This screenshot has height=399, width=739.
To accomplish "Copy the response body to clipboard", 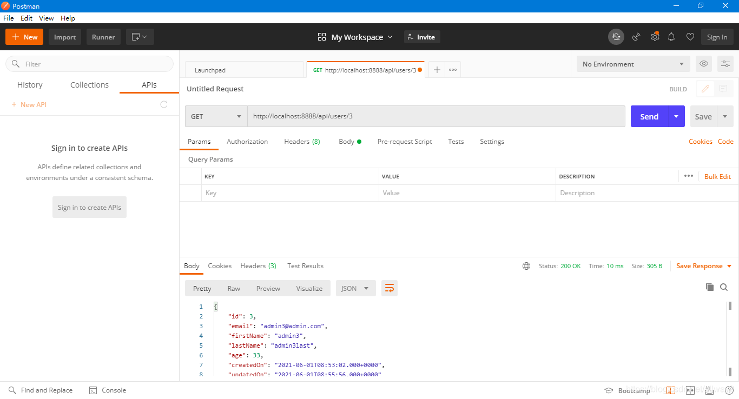I will [710, 287].
